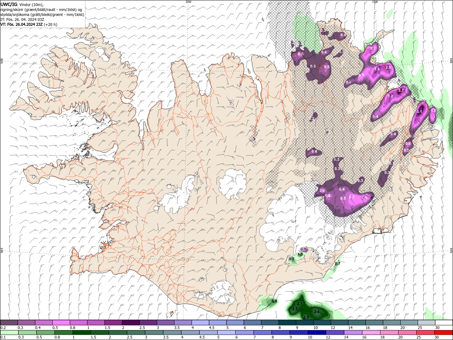Click the '30' label on upper scale
The width and height of the screenshot is (453, 340).
coord(437,328)
